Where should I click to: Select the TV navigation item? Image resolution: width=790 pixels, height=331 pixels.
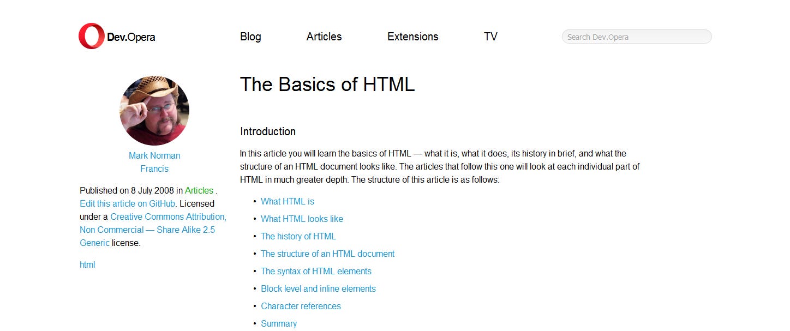(x=490, y=37)
